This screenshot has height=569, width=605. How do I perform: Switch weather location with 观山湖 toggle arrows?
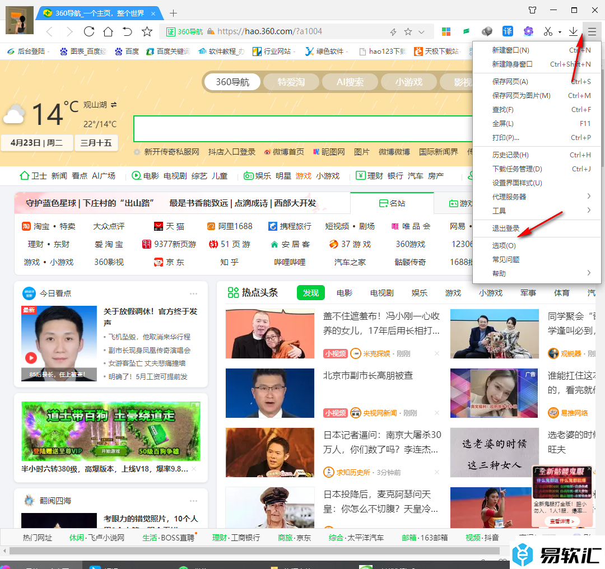(x=114, y=105)
